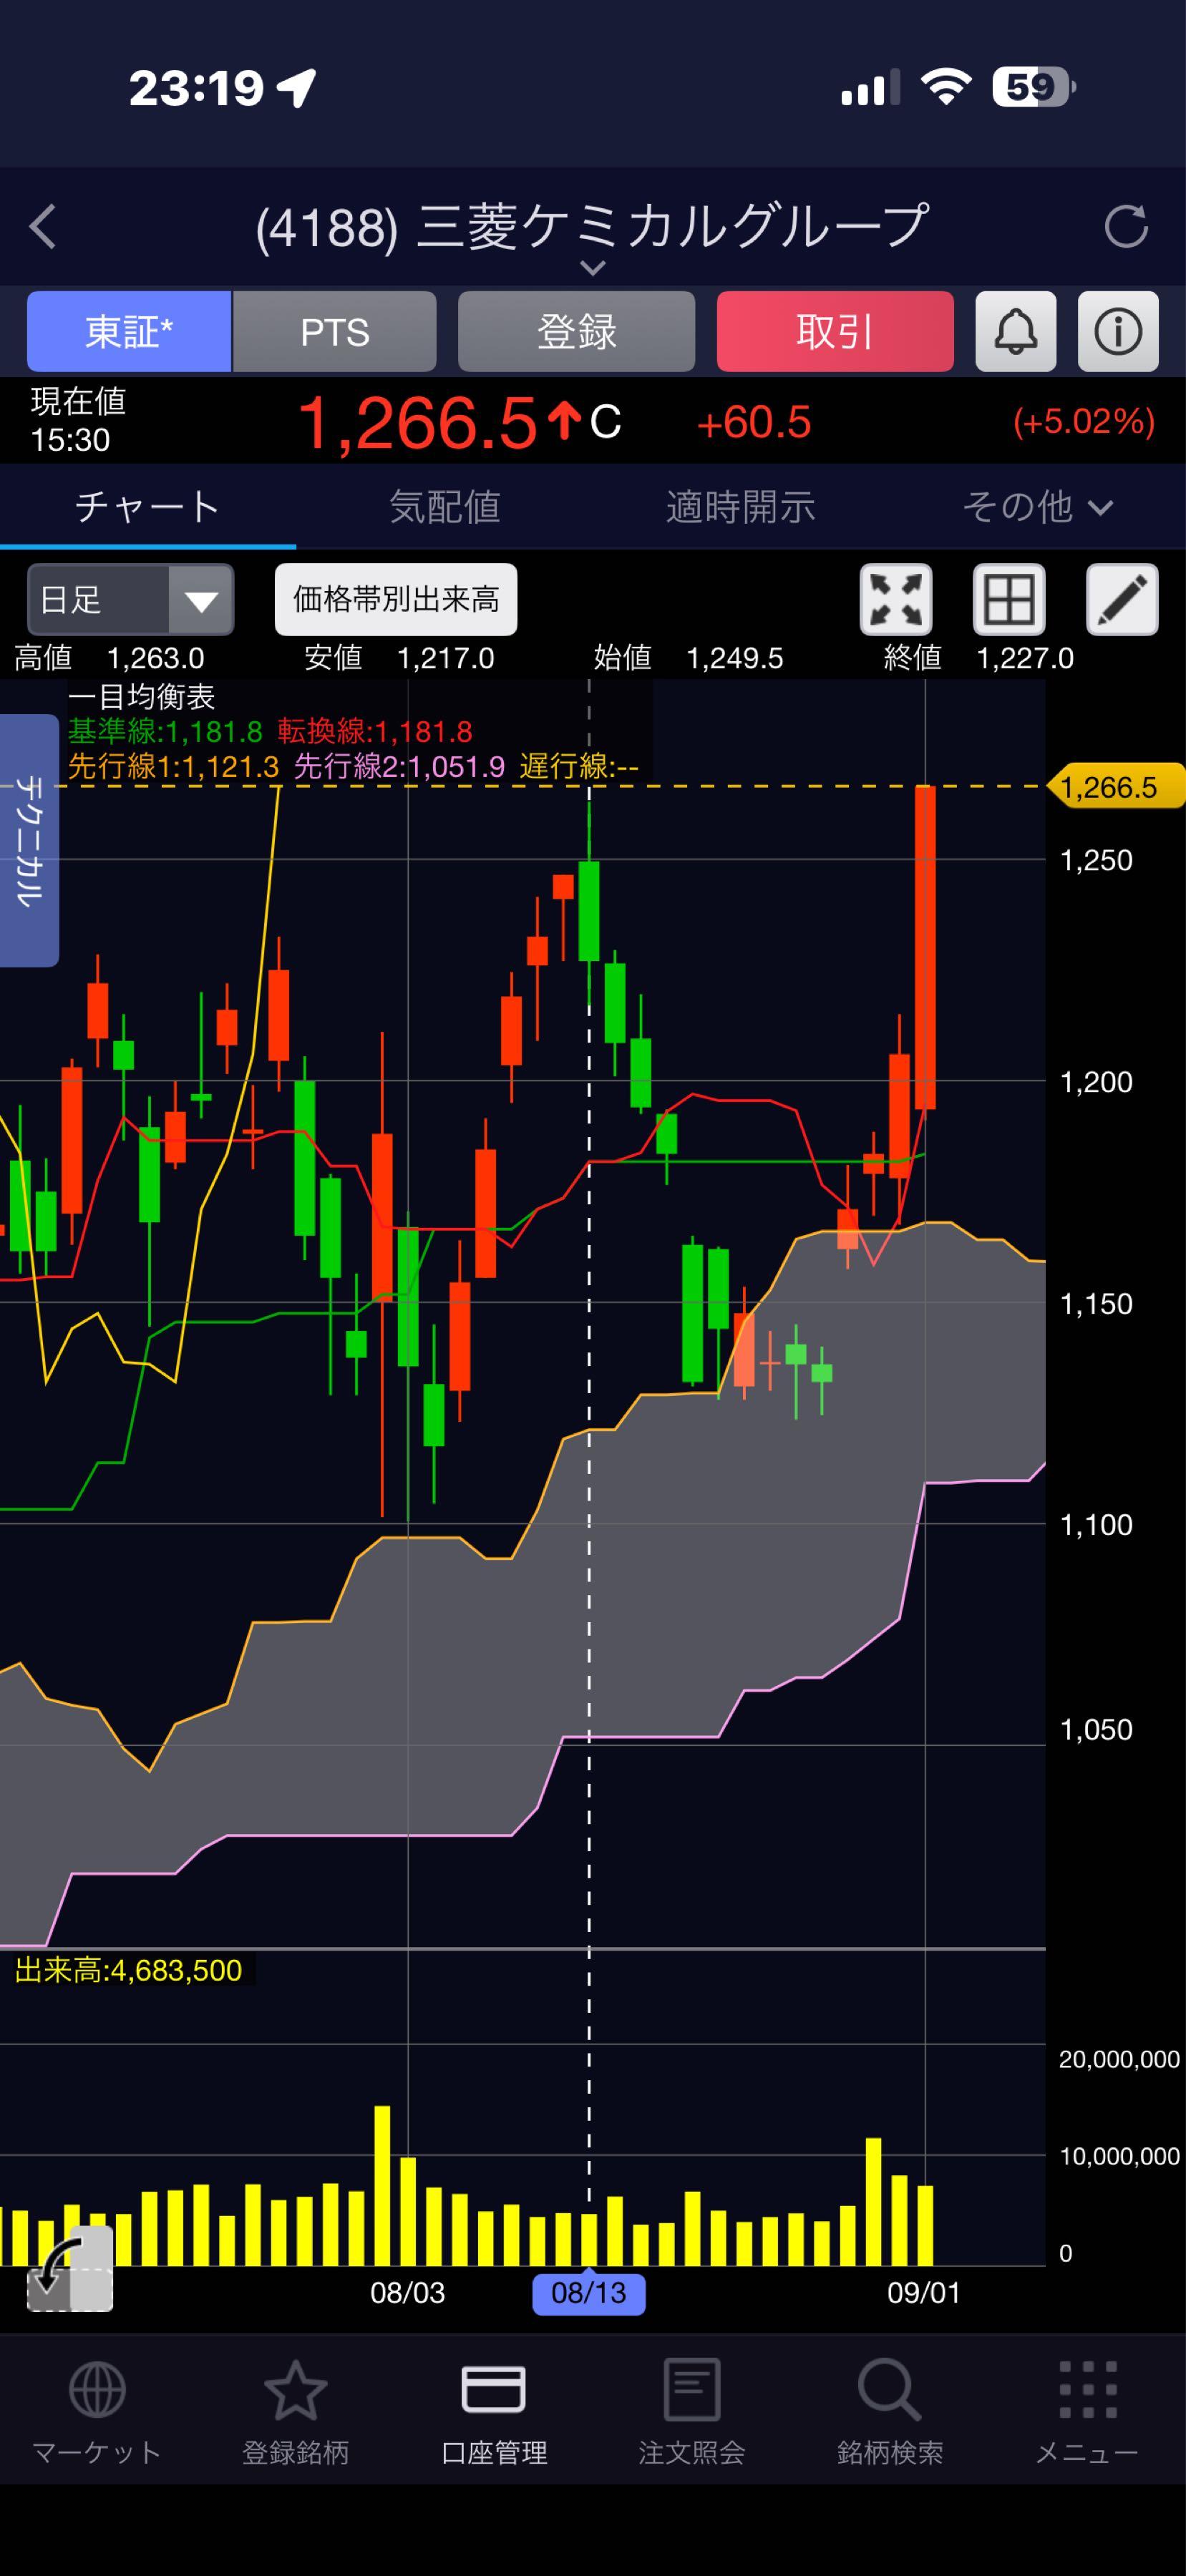
Task: Tap the 23:19 clock in the status bar
Action: pos(197,88)
